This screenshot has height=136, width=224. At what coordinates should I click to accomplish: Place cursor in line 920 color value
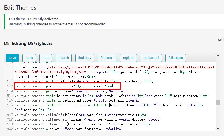(x=67, y=129)
